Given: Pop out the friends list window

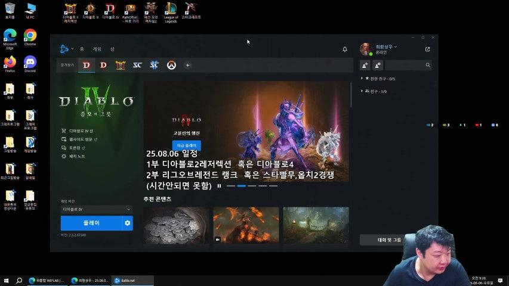Looking at the screenshot, I should click(x=427, y=49).
